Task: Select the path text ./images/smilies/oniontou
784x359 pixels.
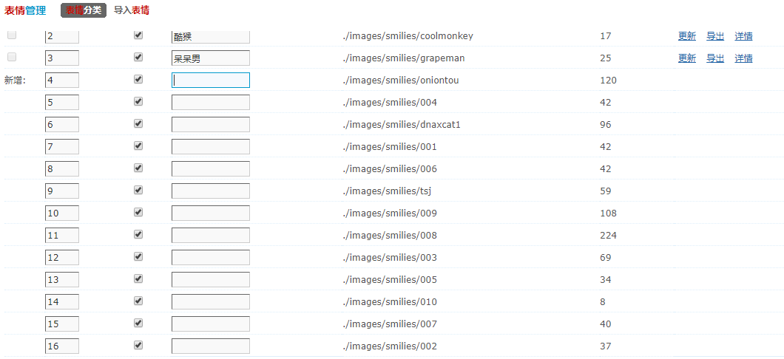Action: click(401, 81)
